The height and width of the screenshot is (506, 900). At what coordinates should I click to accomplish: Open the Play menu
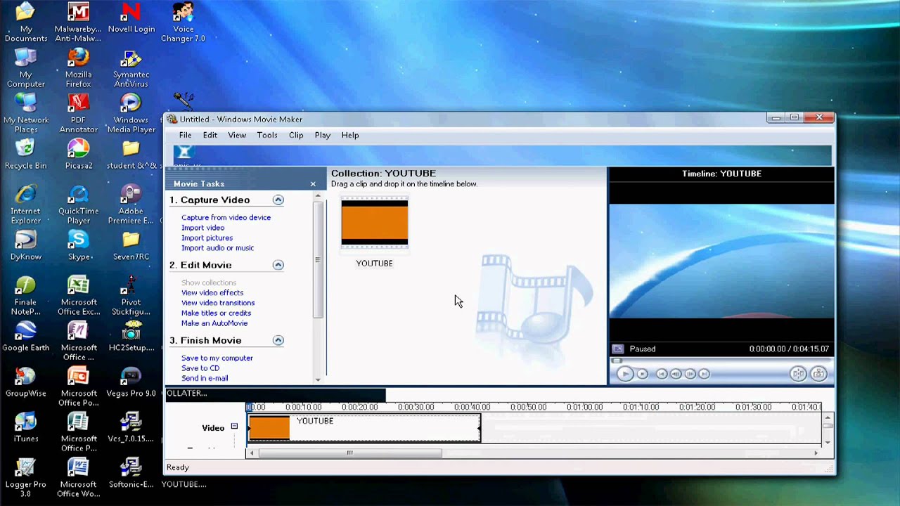click(323, 135)
